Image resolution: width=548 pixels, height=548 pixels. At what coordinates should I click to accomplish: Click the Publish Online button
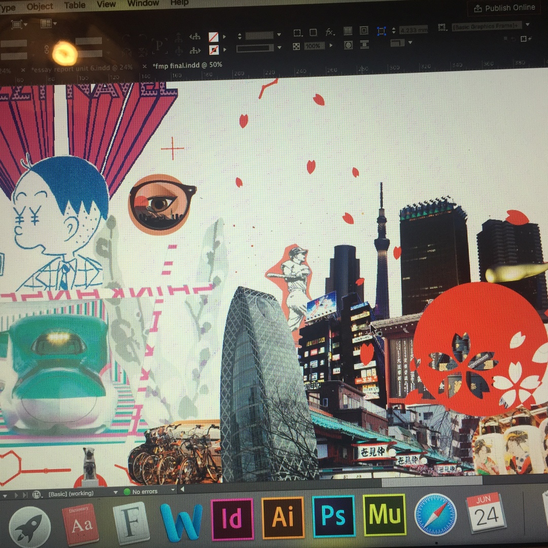[504, 8]
